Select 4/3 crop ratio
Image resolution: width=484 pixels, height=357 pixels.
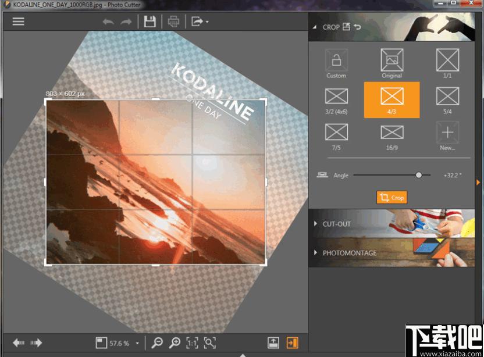(x=392, y=100)
